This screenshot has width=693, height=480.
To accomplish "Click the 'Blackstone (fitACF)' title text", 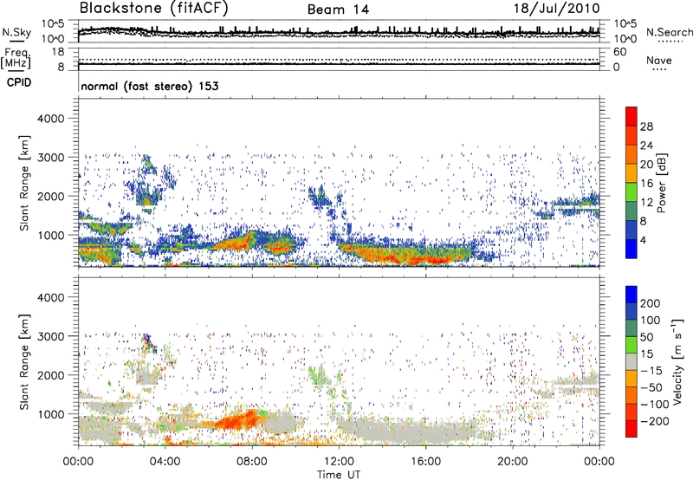I will (x=154, y=9).
